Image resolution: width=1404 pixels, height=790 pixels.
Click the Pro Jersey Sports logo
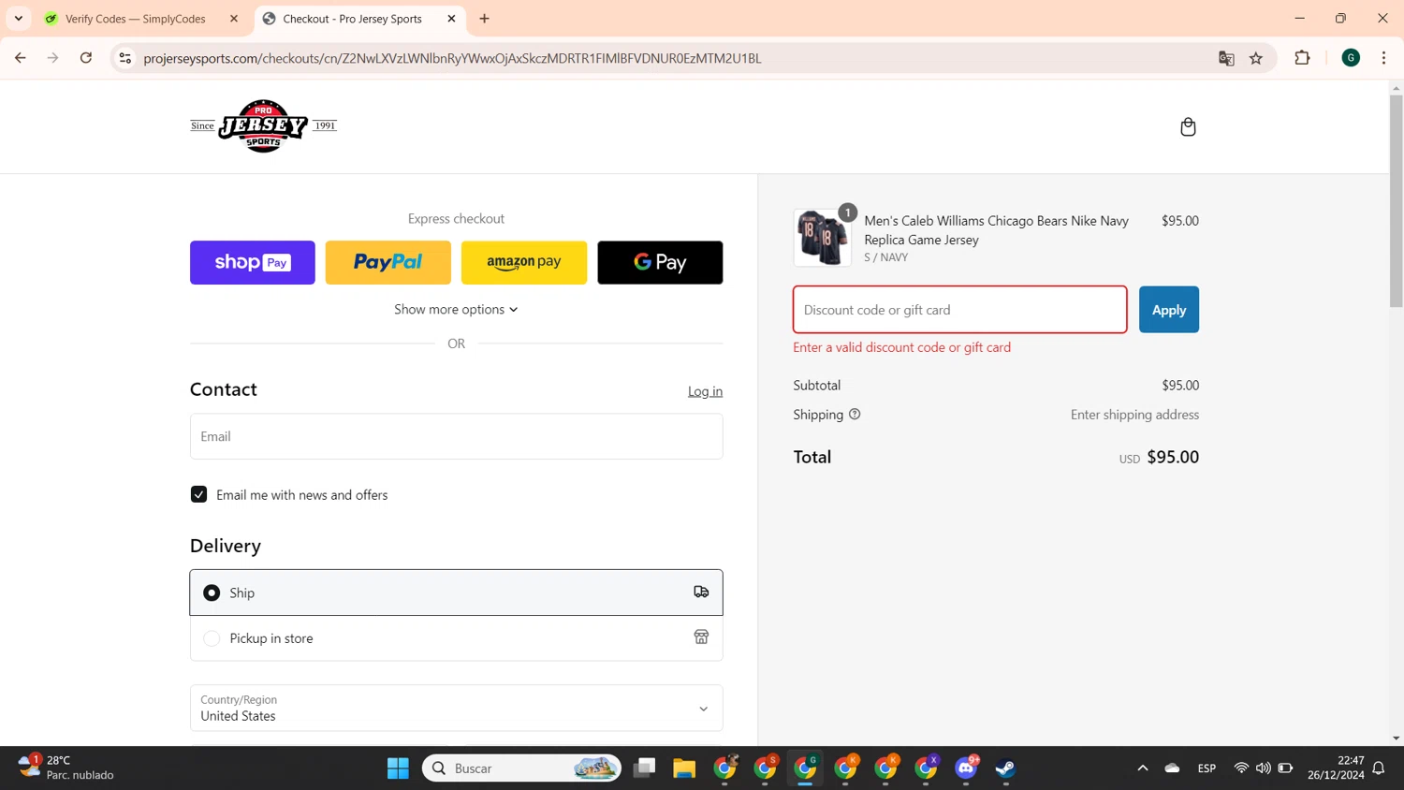pyautogui.click(x=263, y=125)
